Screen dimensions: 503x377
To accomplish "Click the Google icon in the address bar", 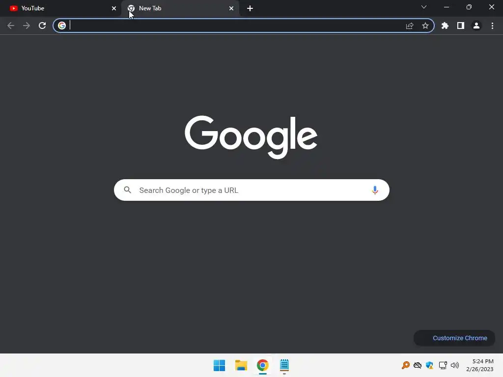I will pos(62,26).
